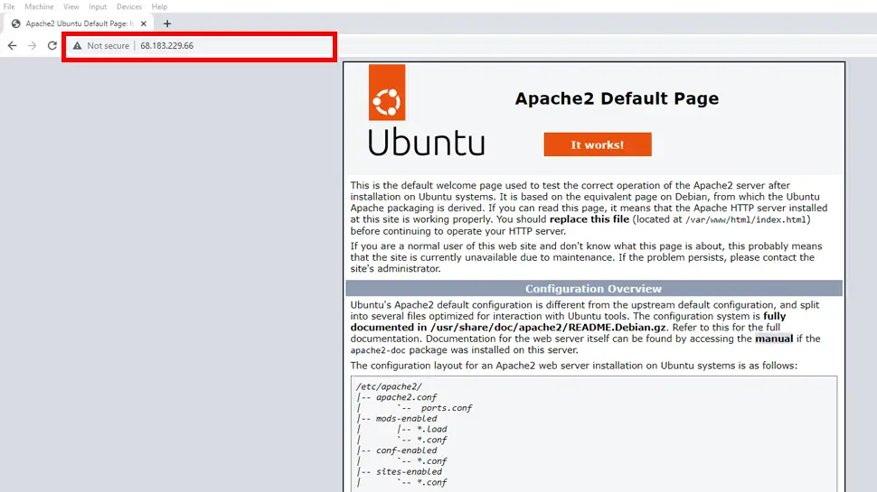Screen dimensions: 877x492
Task: Click the browser forward arrow
Action: click(x=32, y=46)
